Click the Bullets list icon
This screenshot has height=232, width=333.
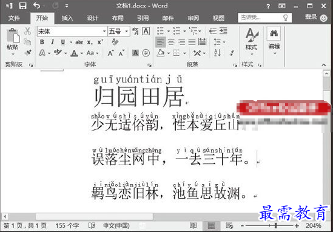point(161,31)
